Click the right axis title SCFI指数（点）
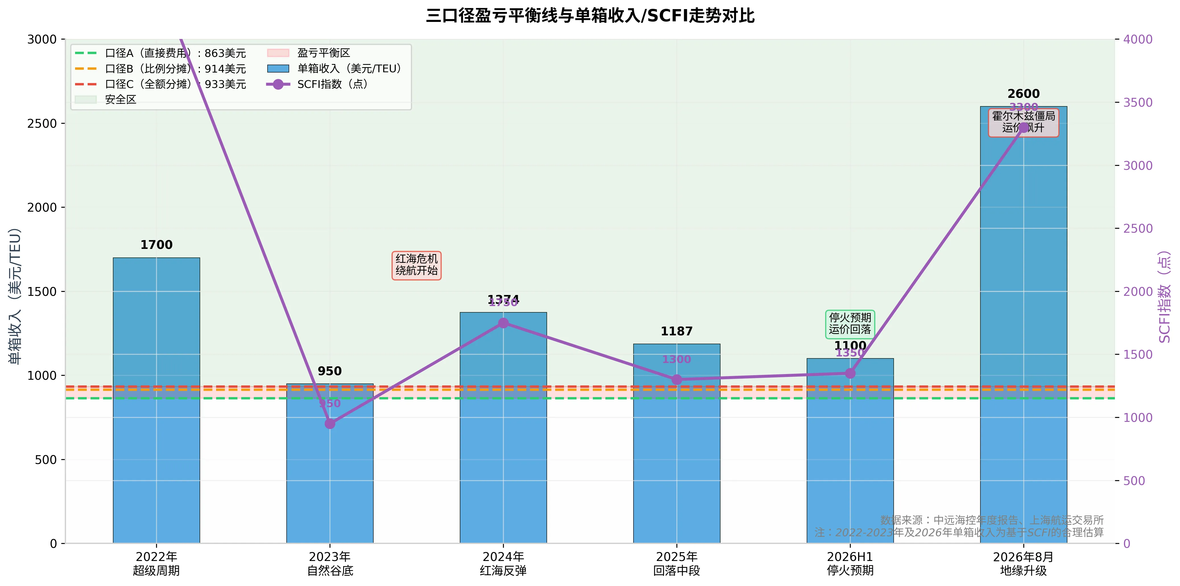The image size is (1180, 586). pos(1164,296)
